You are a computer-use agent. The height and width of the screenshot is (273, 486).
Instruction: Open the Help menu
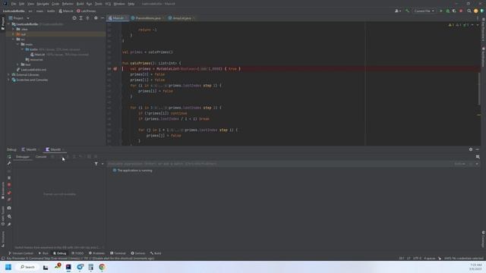(x=131, y=4)
